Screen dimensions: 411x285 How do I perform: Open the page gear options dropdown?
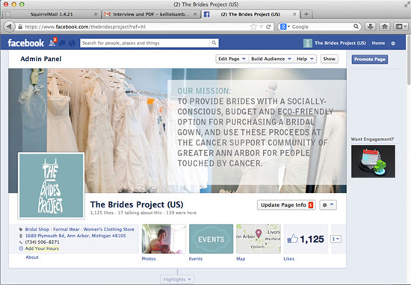point(328,205)
